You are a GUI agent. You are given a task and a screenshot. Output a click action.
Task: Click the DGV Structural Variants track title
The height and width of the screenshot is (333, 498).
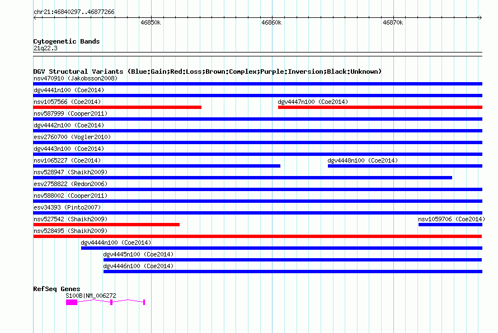tap(208, 72)
